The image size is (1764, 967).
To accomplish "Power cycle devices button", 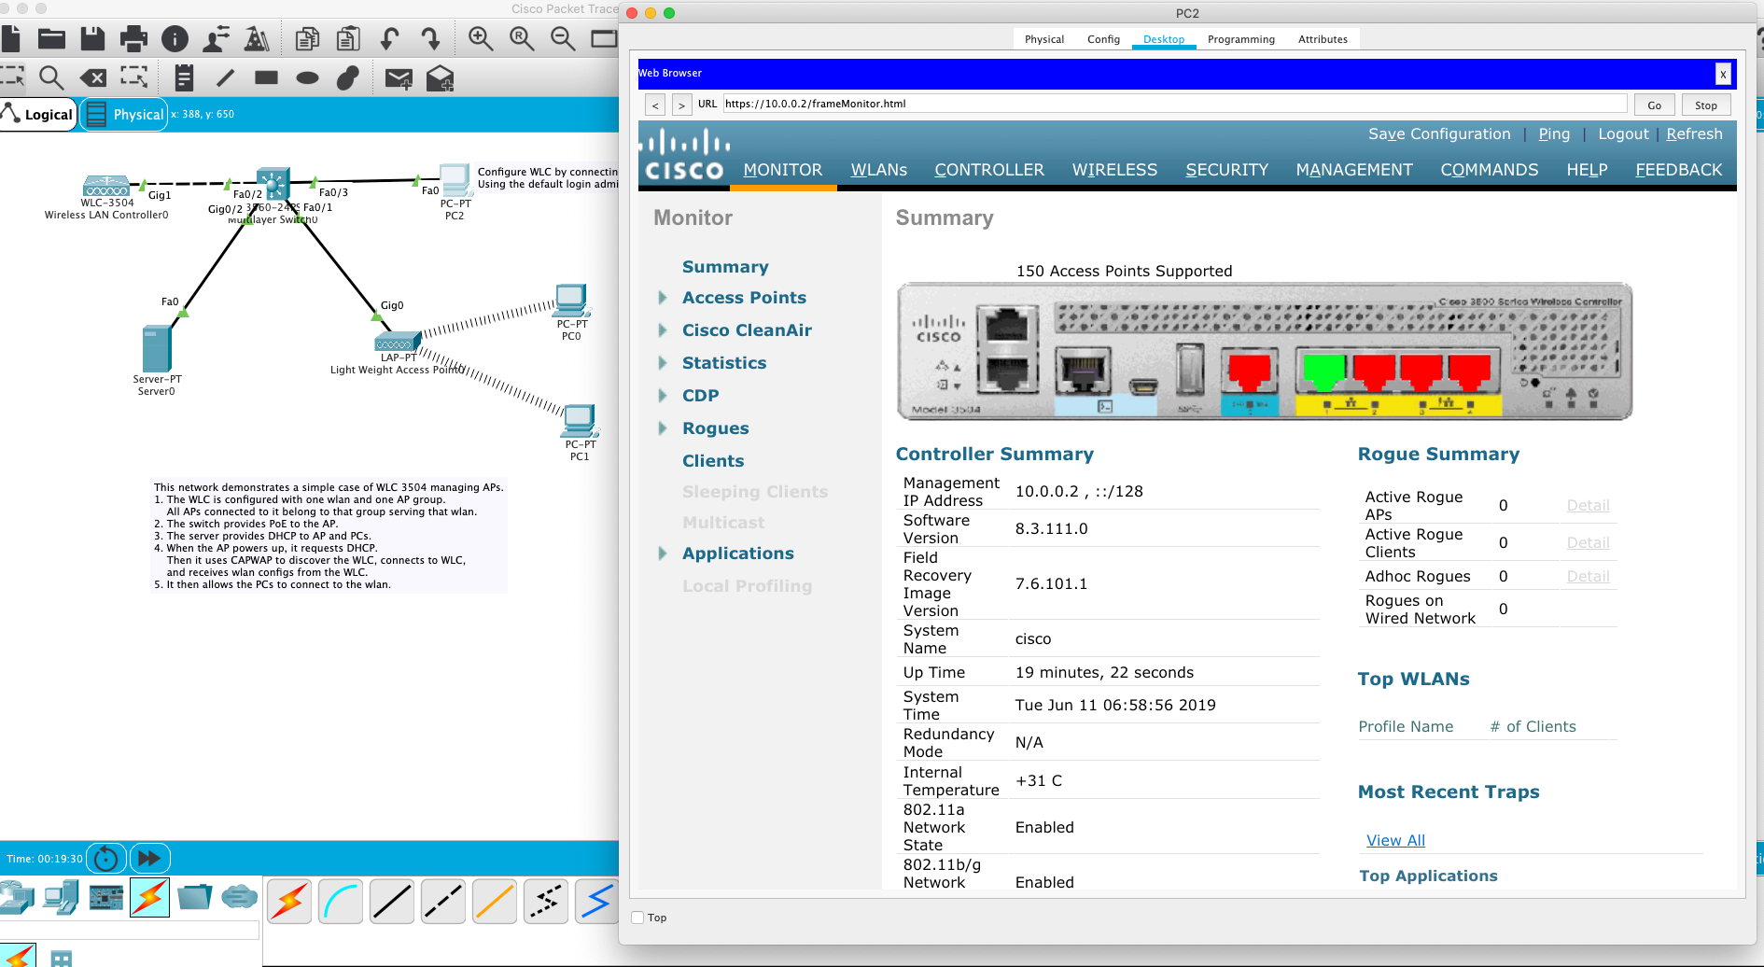I will click(x=106, y=858).
